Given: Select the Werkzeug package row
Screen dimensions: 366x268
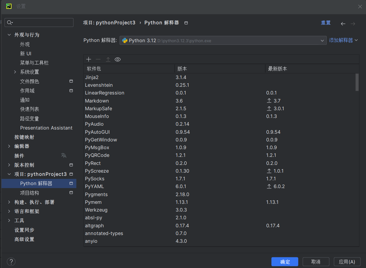Looking at the screenshot, I should tap(220, 210).
